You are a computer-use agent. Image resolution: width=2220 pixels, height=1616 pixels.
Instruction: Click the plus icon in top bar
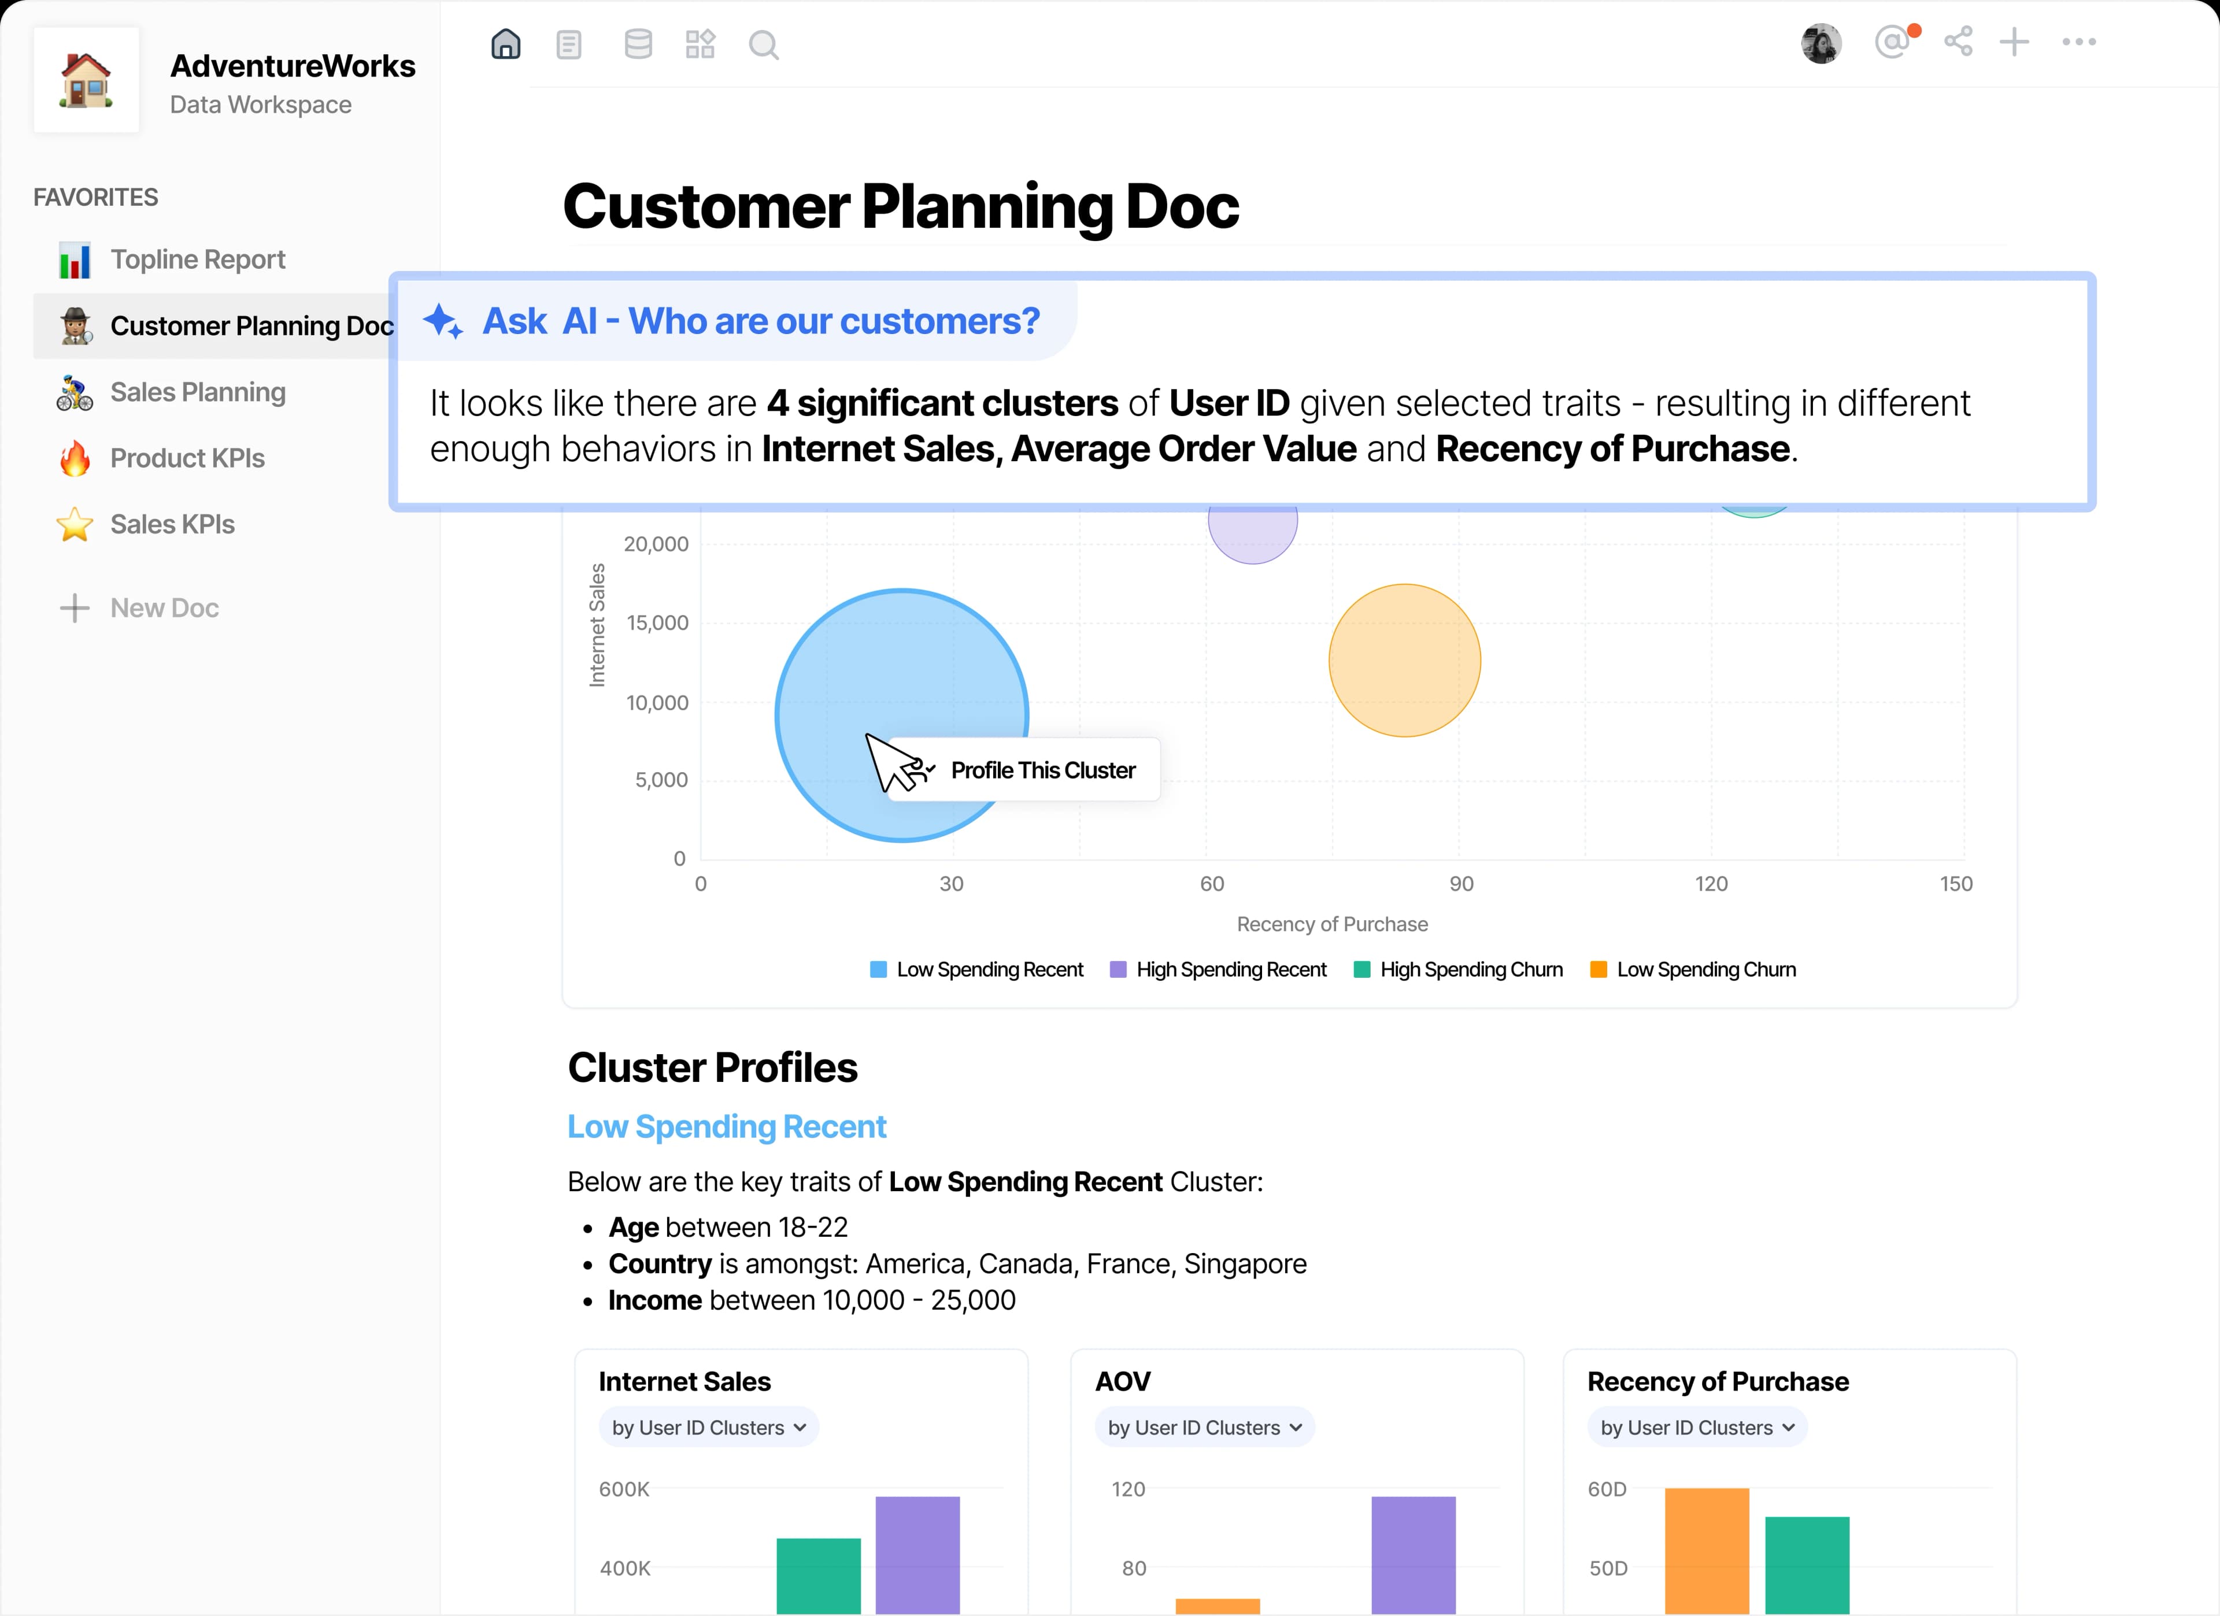pos(2014,42)
